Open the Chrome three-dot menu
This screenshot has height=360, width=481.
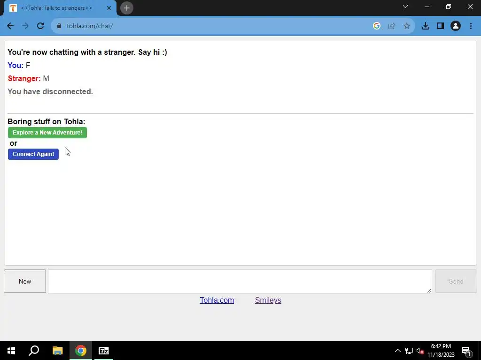[x=471, y=26]
